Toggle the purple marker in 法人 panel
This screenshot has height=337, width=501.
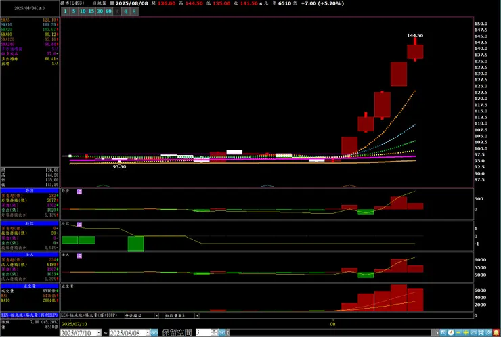pyautogui.click(x=80, y=256)
